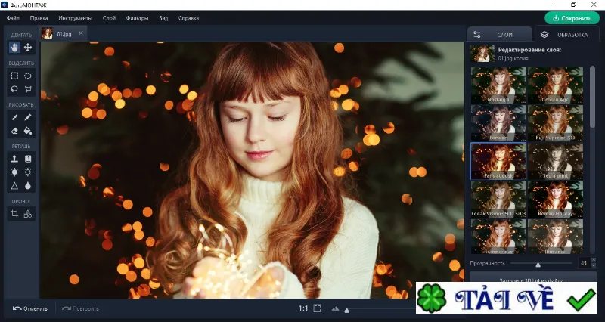605x322 pixels.
Task: Apply the Paris at dusk preset
Action: (x=498, y=161)
